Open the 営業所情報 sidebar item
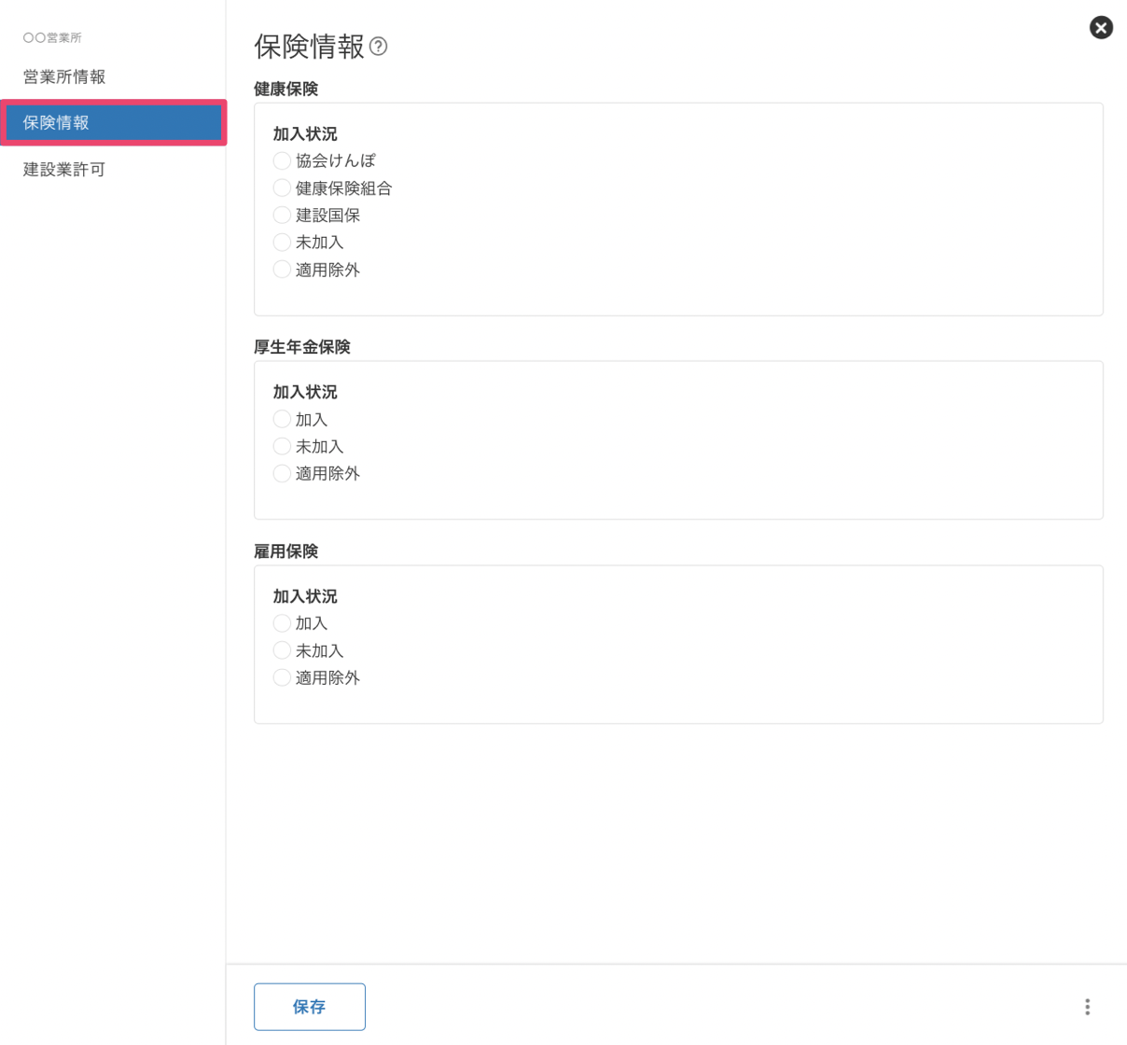 point(64,77)
